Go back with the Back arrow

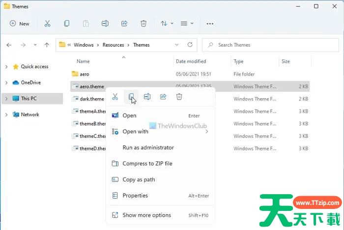pyautogui.click(x=9, y=45)
